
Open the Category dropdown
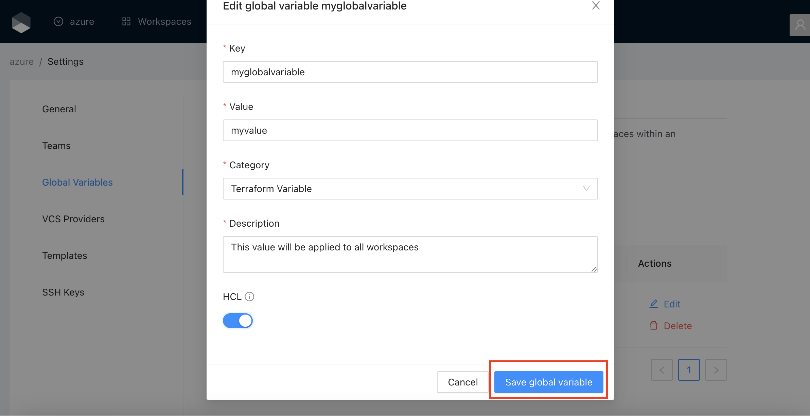click(410, 189)
